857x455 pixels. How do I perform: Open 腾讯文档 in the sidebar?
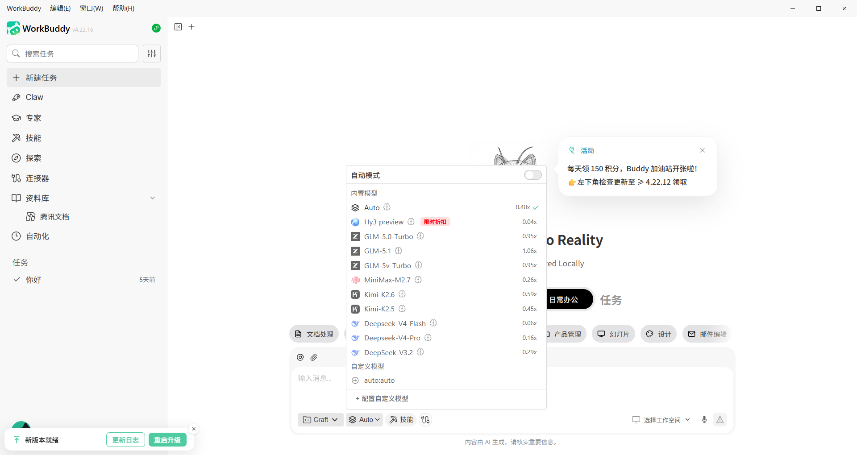54,217
